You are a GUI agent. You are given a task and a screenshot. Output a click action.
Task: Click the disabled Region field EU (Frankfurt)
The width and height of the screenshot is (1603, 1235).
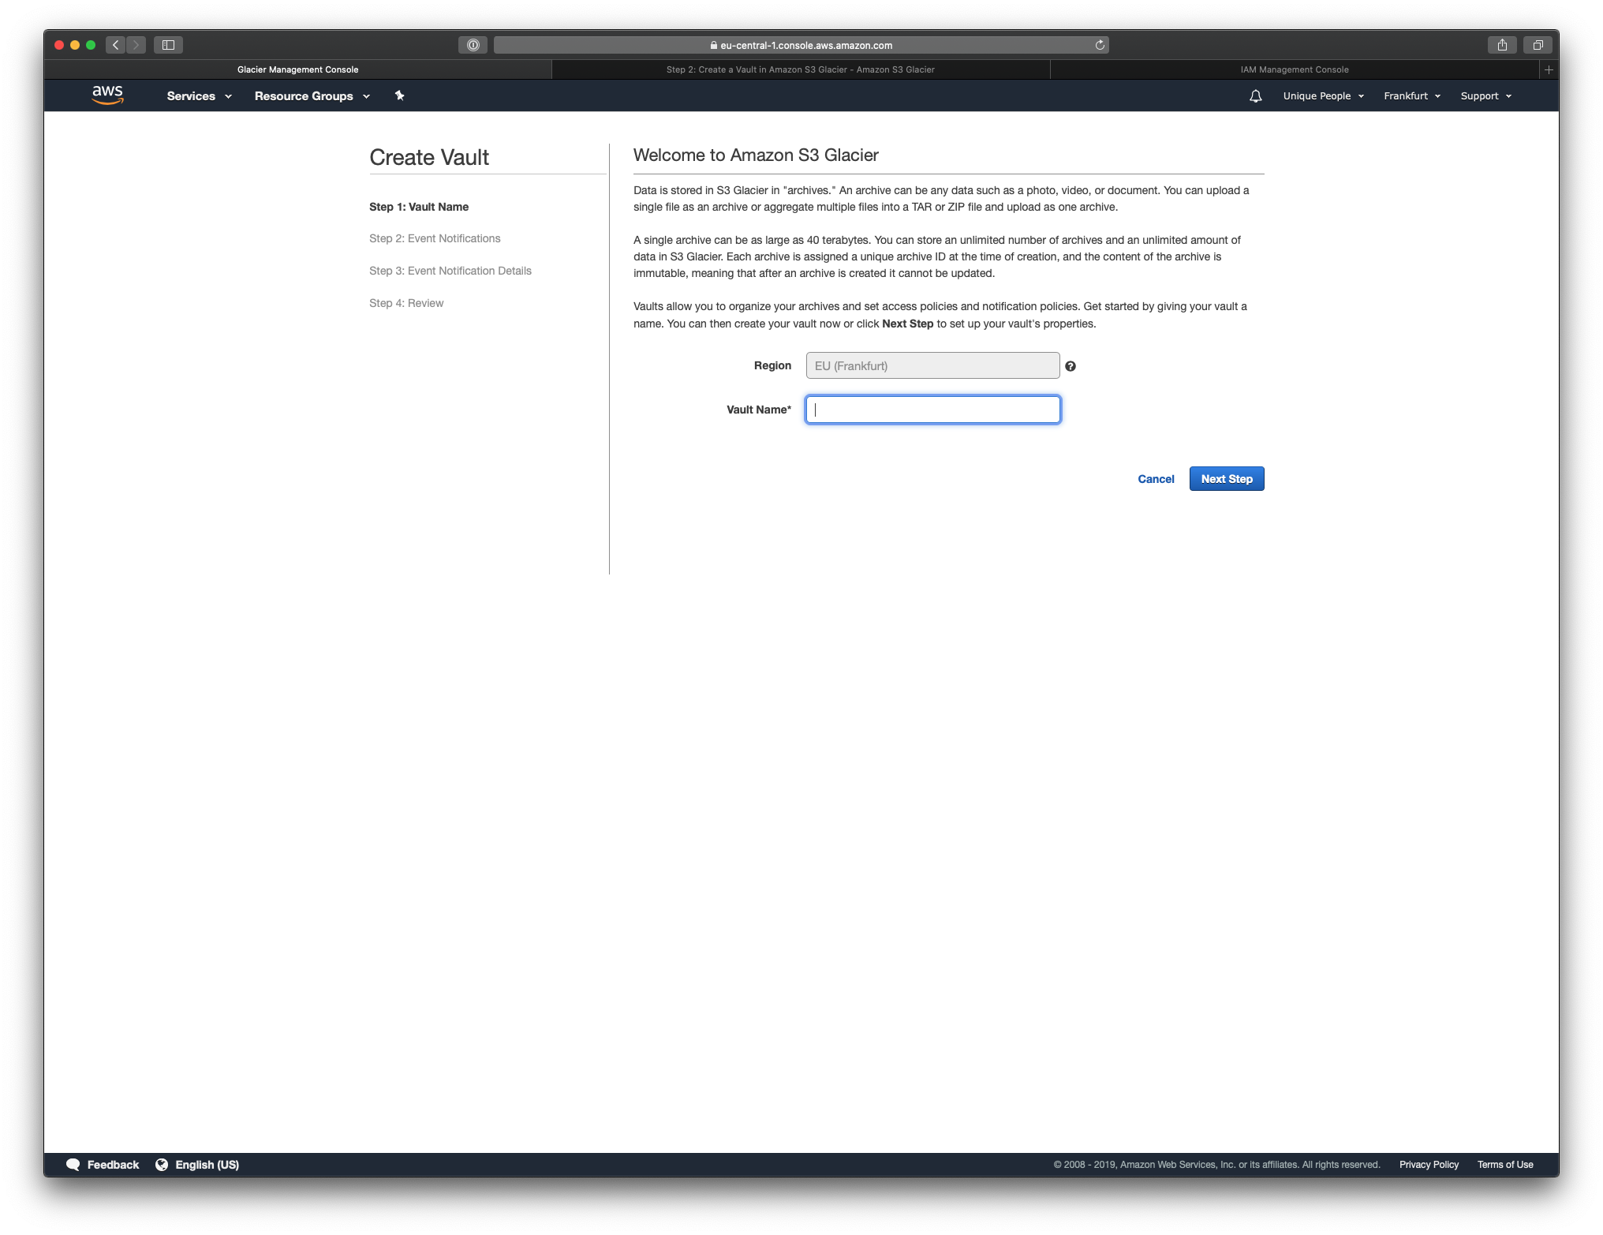[932, 366]
